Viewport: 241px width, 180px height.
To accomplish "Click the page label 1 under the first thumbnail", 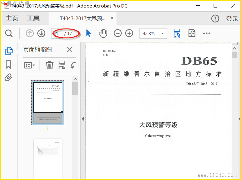I will 48,128.
